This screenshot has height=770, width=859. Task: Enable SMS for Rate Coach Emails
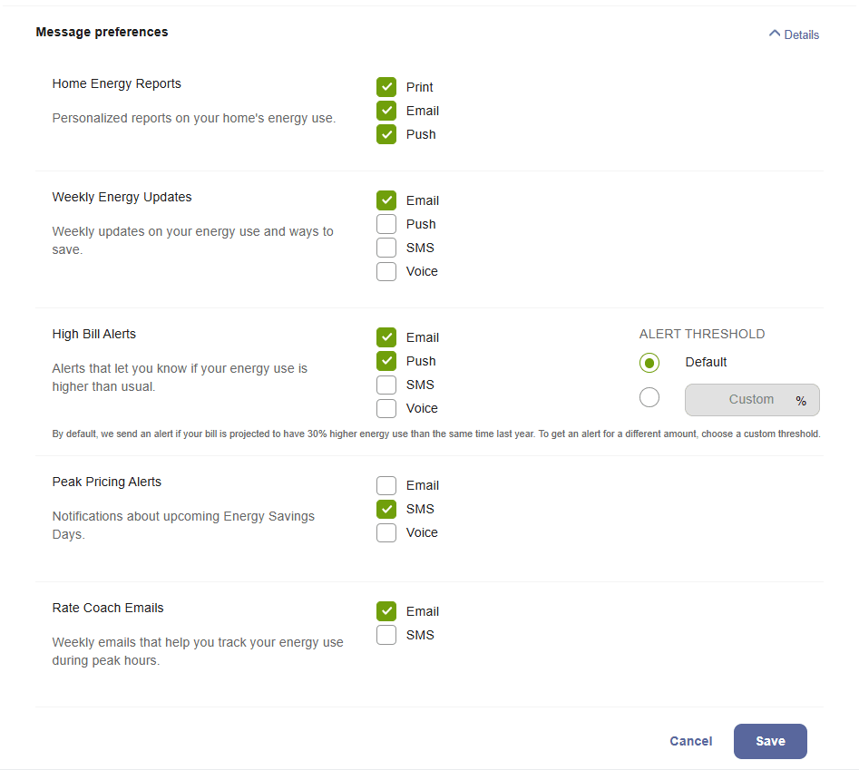(x=386, y=635)
